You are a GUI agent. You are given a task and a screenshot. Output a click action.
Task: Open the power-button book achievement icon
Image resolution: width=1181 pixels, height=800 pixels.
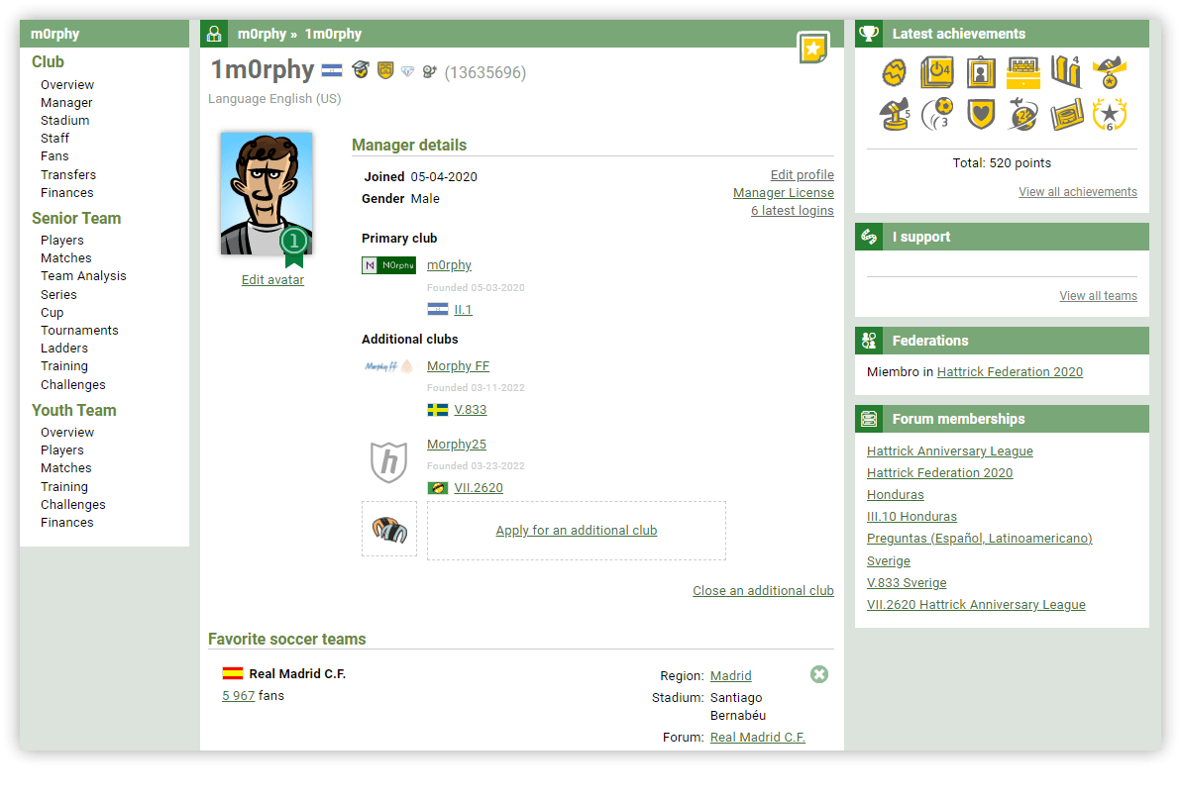pyautogui.click(x=937, y=73)
